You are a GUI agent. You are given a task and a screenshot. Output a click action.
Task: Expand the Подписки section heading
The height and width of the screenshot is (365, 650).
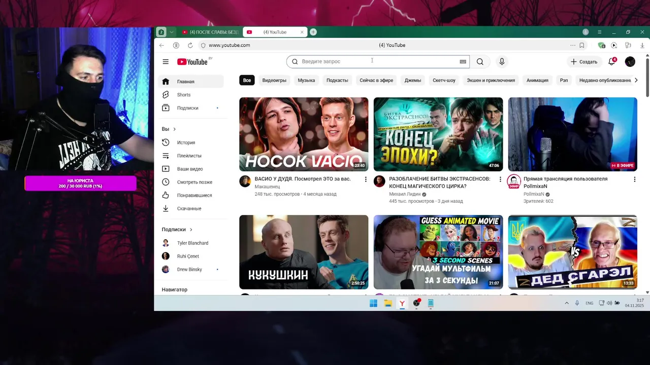[x=177, y=230]
